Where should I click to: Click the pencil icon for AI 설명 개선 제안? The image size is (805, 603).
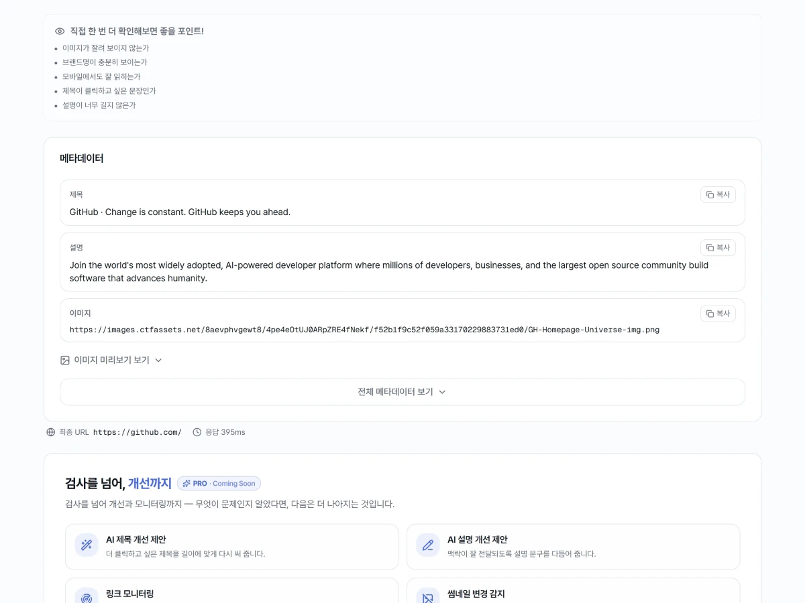(x=428, y=545)
